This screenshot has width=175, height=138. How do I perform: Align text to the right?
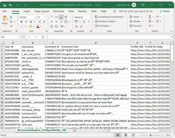coord(61,22)
